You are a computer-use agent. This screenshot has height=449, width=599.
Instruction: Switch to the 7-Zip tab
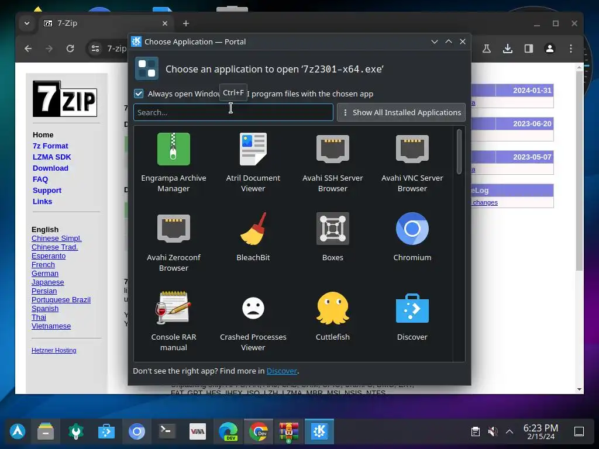tap(105, 23)
